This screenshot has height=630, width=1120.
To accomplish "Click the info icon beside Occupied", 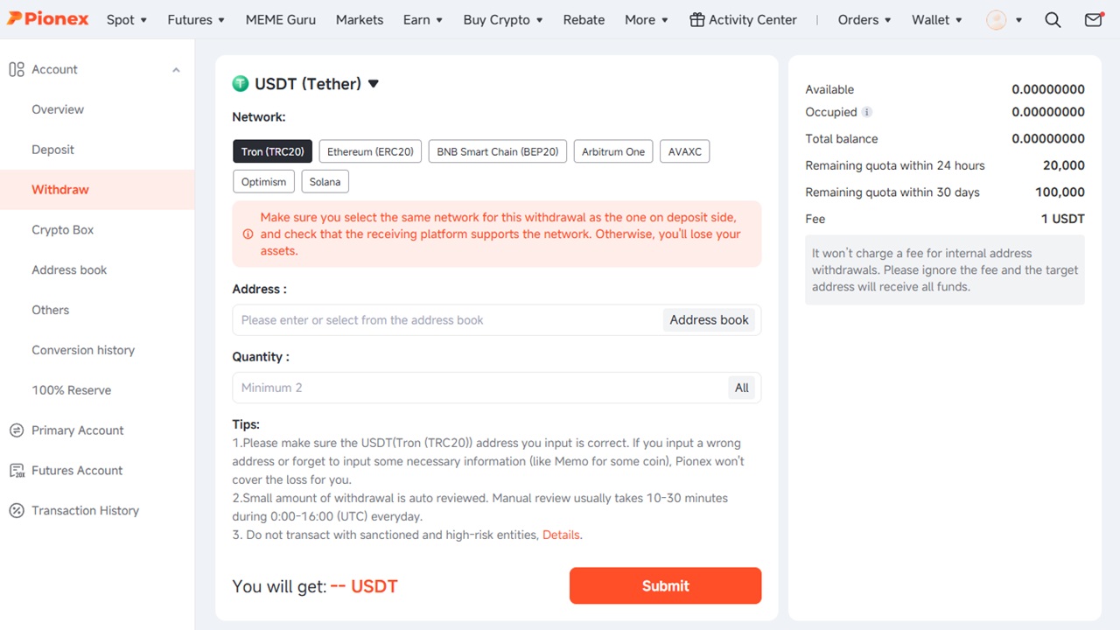I will tap(867, 112).
